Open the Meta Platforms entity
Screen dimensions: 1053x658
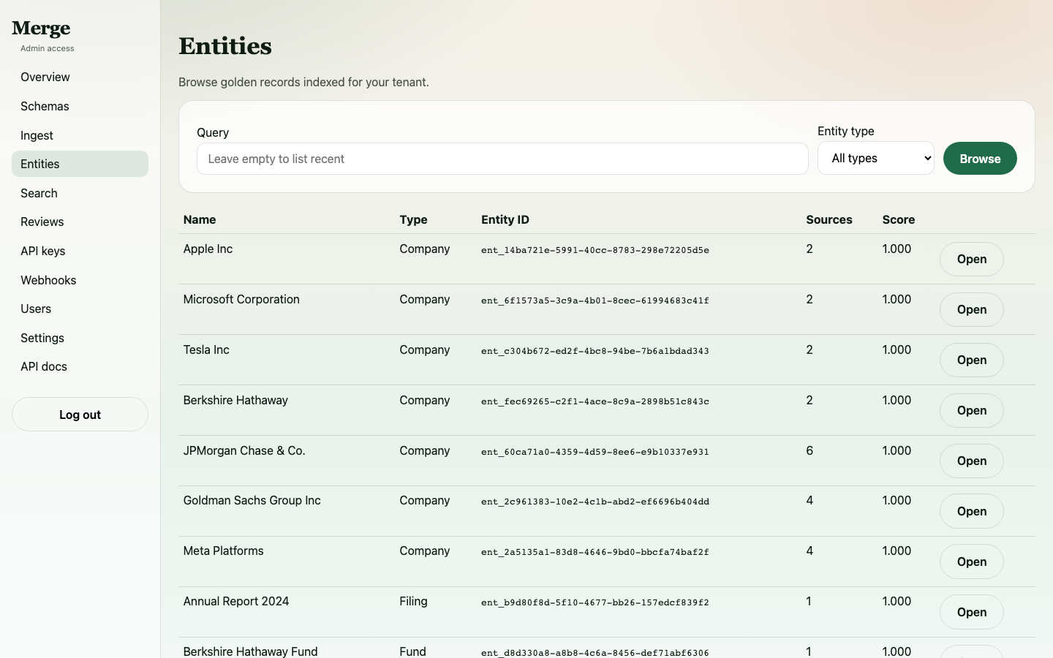pyautogui.click(x=971, y=561)
